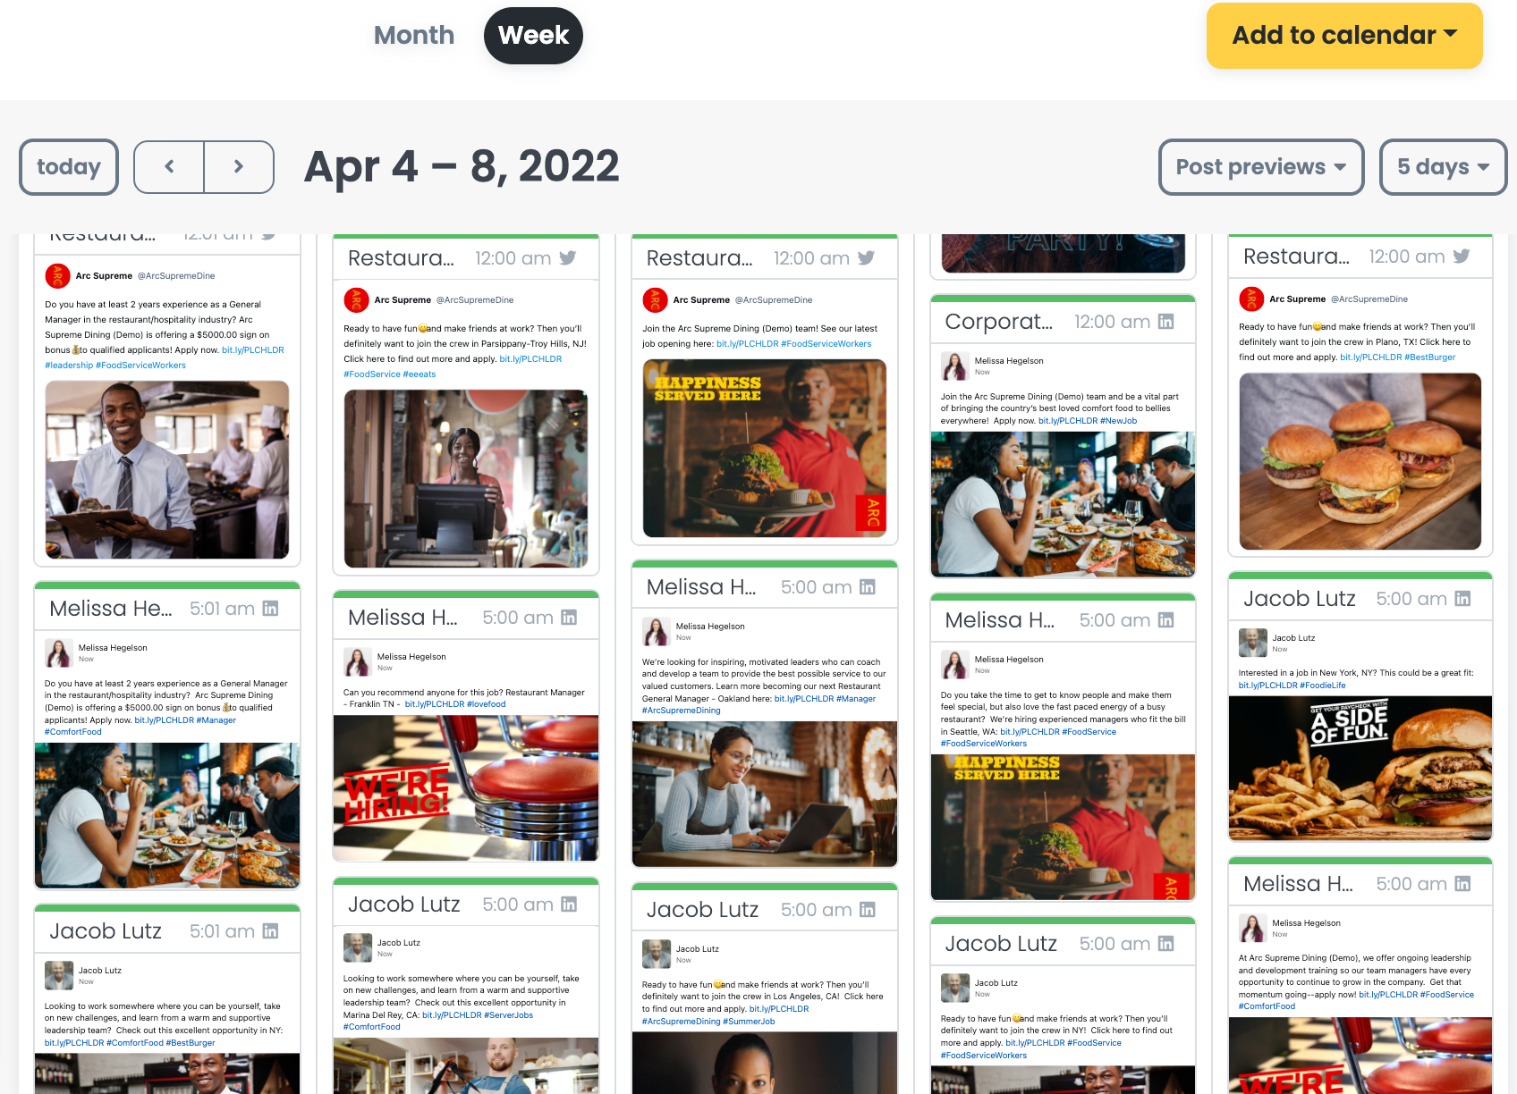Open the 5 days dropdown
This screenshot has width=1517, height=1094.
point(1444,167)
